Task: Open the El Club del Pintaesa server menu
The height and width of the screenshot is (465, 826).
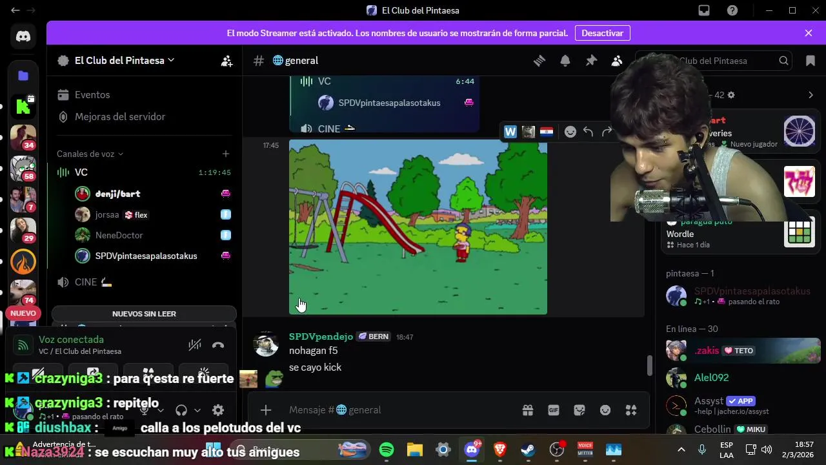Action: click(x=125, y=60)
